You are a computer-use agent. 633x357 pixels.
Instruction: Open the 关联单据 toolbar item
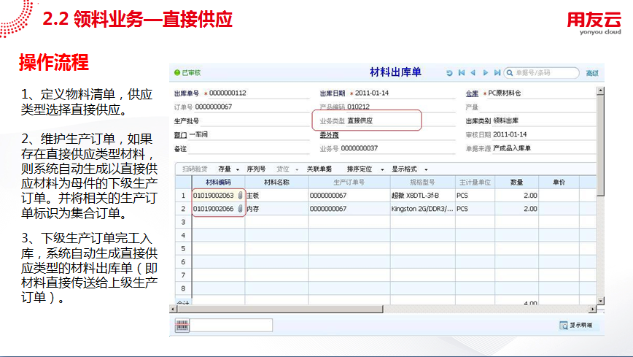pos(318,169)
